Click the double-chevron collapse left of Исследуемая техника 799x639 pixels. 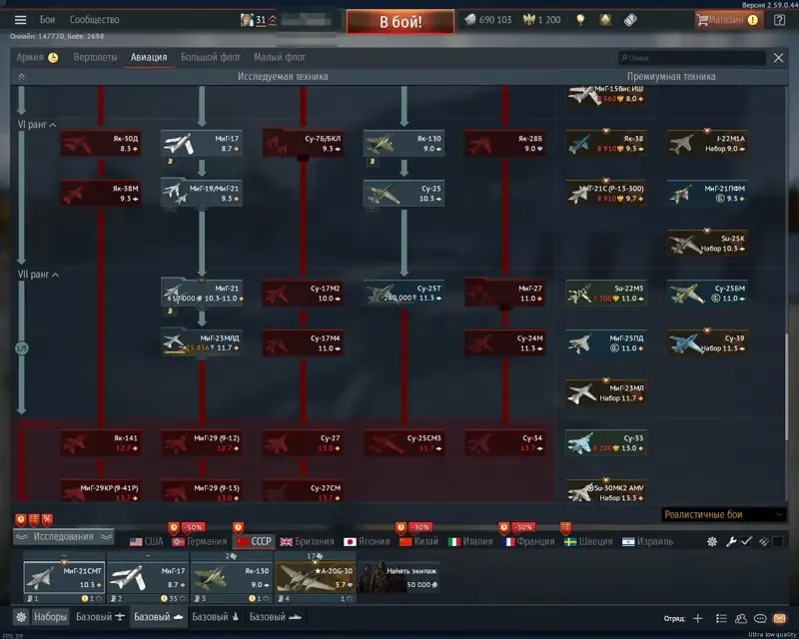click(21, 77)
